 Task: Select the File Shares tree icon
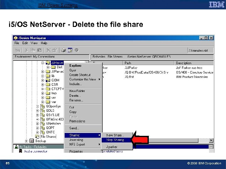[37, 136]
